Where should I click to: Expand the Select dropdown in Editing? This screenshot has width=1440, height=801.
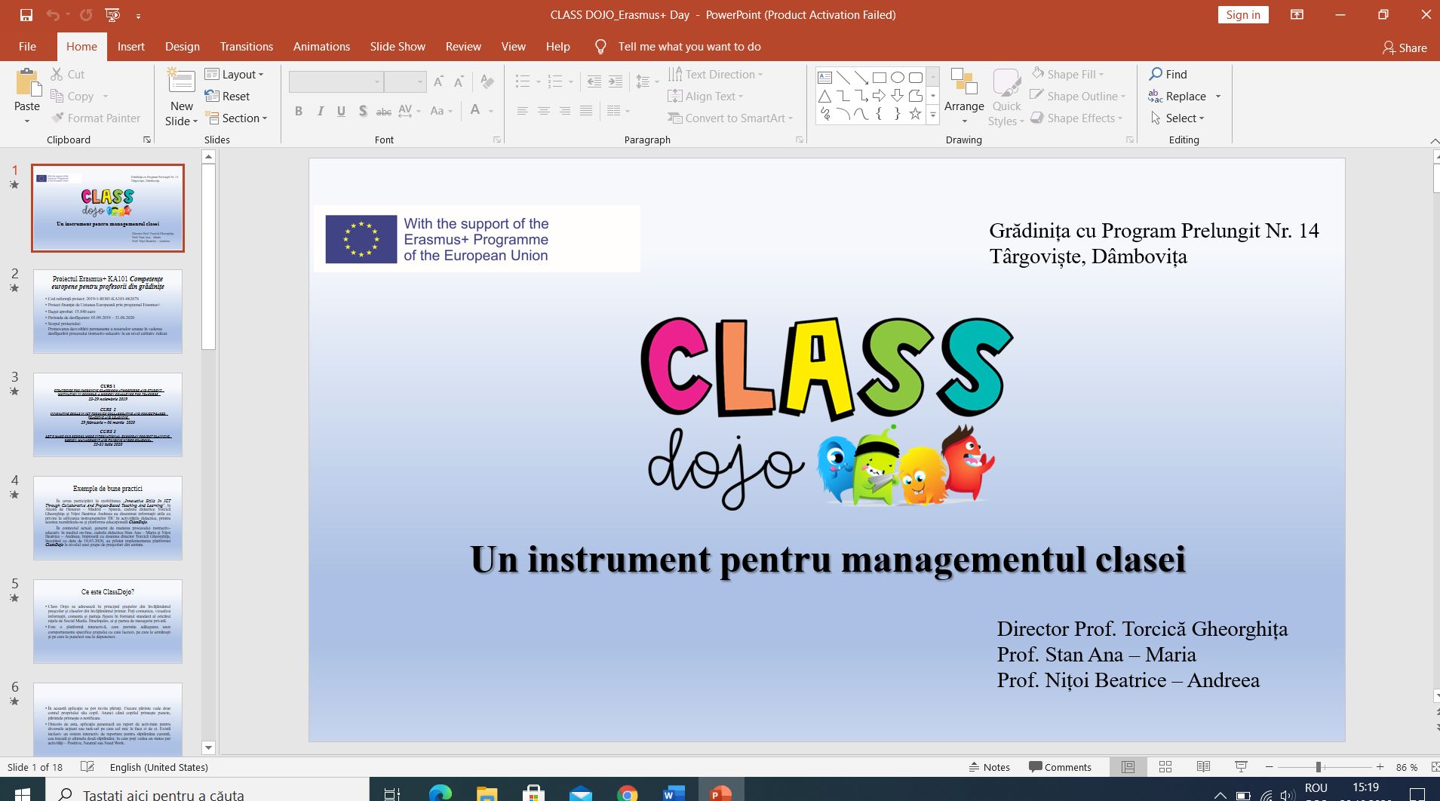(x=1177, y=118)
